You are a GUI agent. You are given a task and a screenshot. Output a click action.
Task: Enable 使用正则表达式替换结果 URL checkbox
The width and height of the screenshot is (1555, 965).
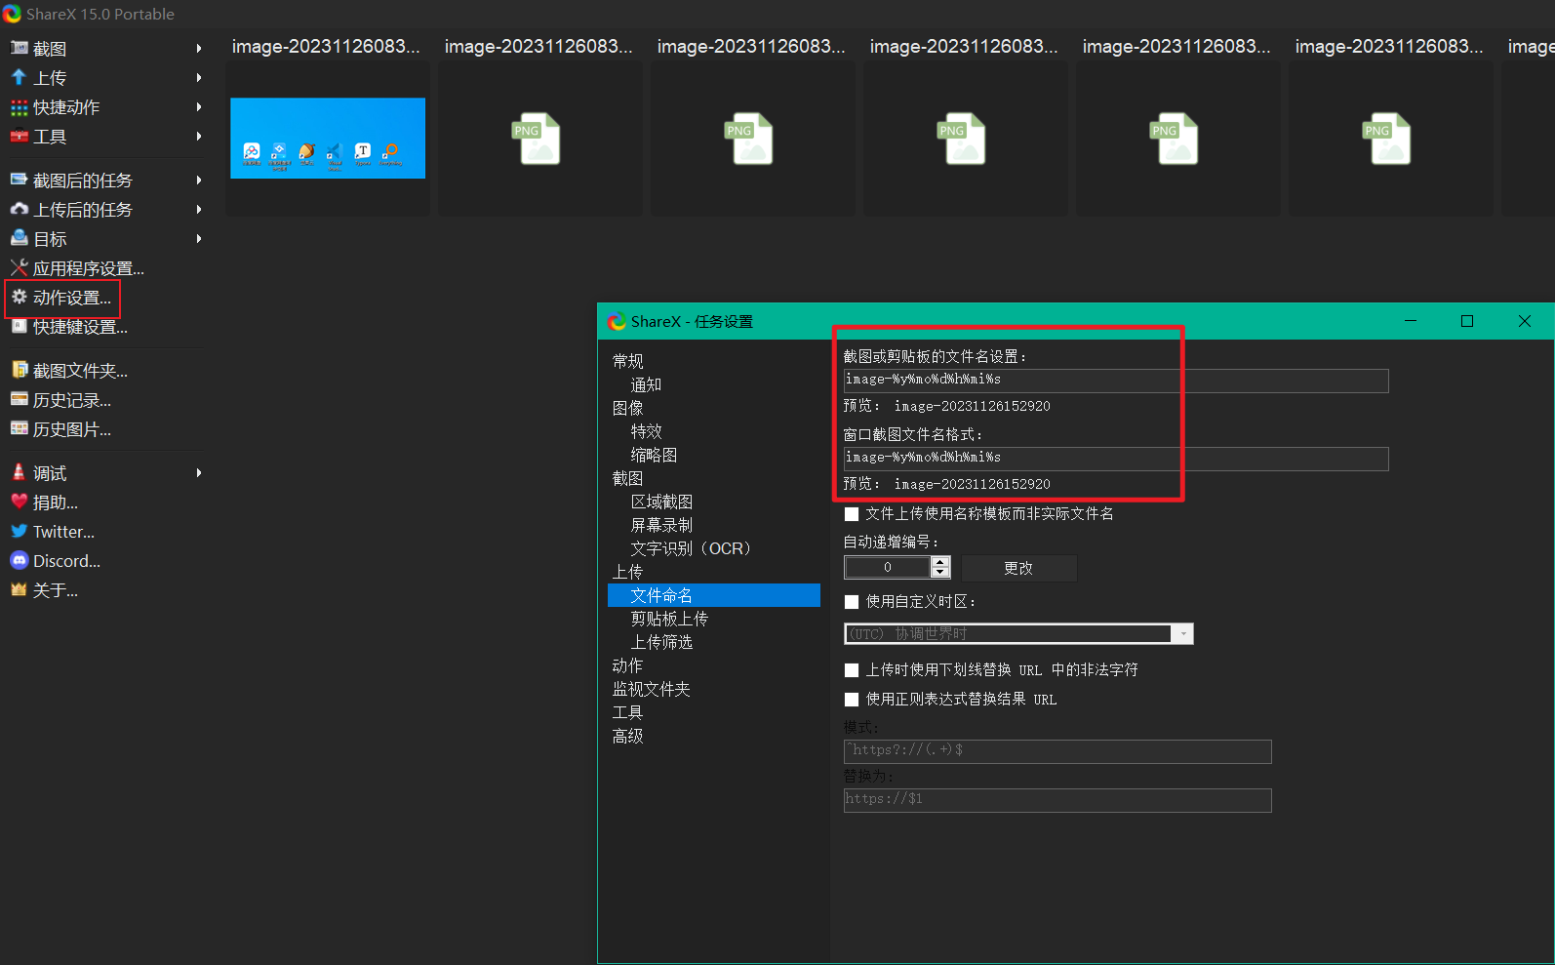pos(852,700)
